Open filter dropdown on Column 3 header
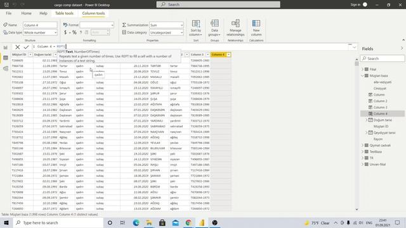This screenshot has width=406, height=228. (x=207, y=54)
